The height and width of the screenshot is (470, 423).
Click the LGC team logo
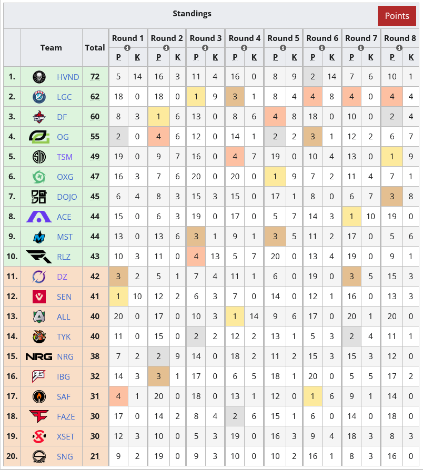coord(39,97)
